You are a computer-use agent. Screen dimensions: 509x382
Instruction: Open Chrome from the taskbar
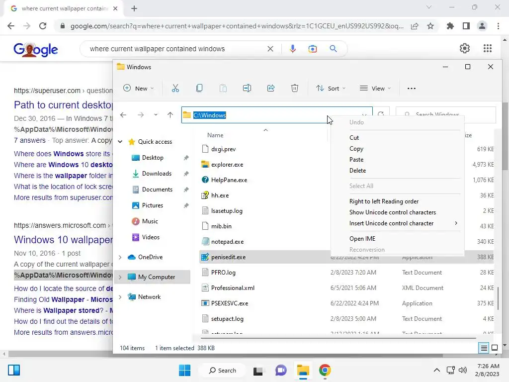tap(325, 370)
